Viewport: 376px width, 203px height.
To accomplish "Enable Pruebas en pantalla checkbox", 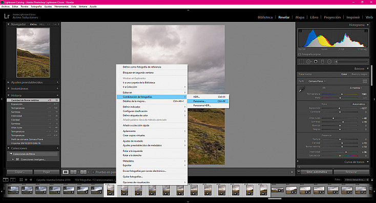I will 94,172.
